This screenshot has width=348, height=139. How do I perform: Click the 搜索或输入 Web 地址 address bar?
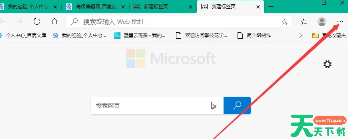coord(175,22)
